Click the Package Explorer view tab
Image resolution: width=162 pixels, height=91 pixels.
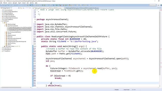tap(6, 8)
